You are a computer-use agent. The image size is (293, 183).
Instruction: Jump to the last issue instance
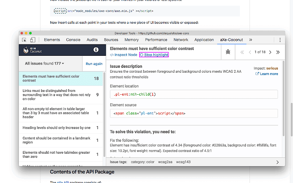point(278,52)
